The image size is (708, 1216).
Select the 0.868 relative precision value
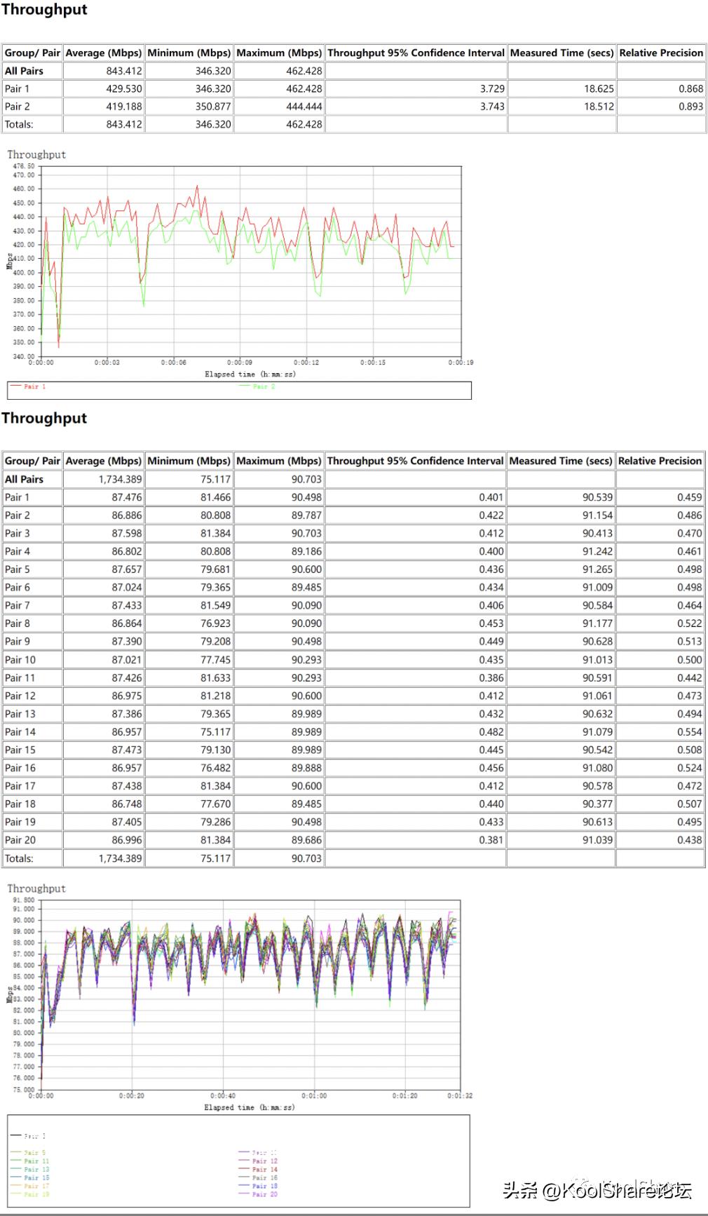(x=691, y=89)
